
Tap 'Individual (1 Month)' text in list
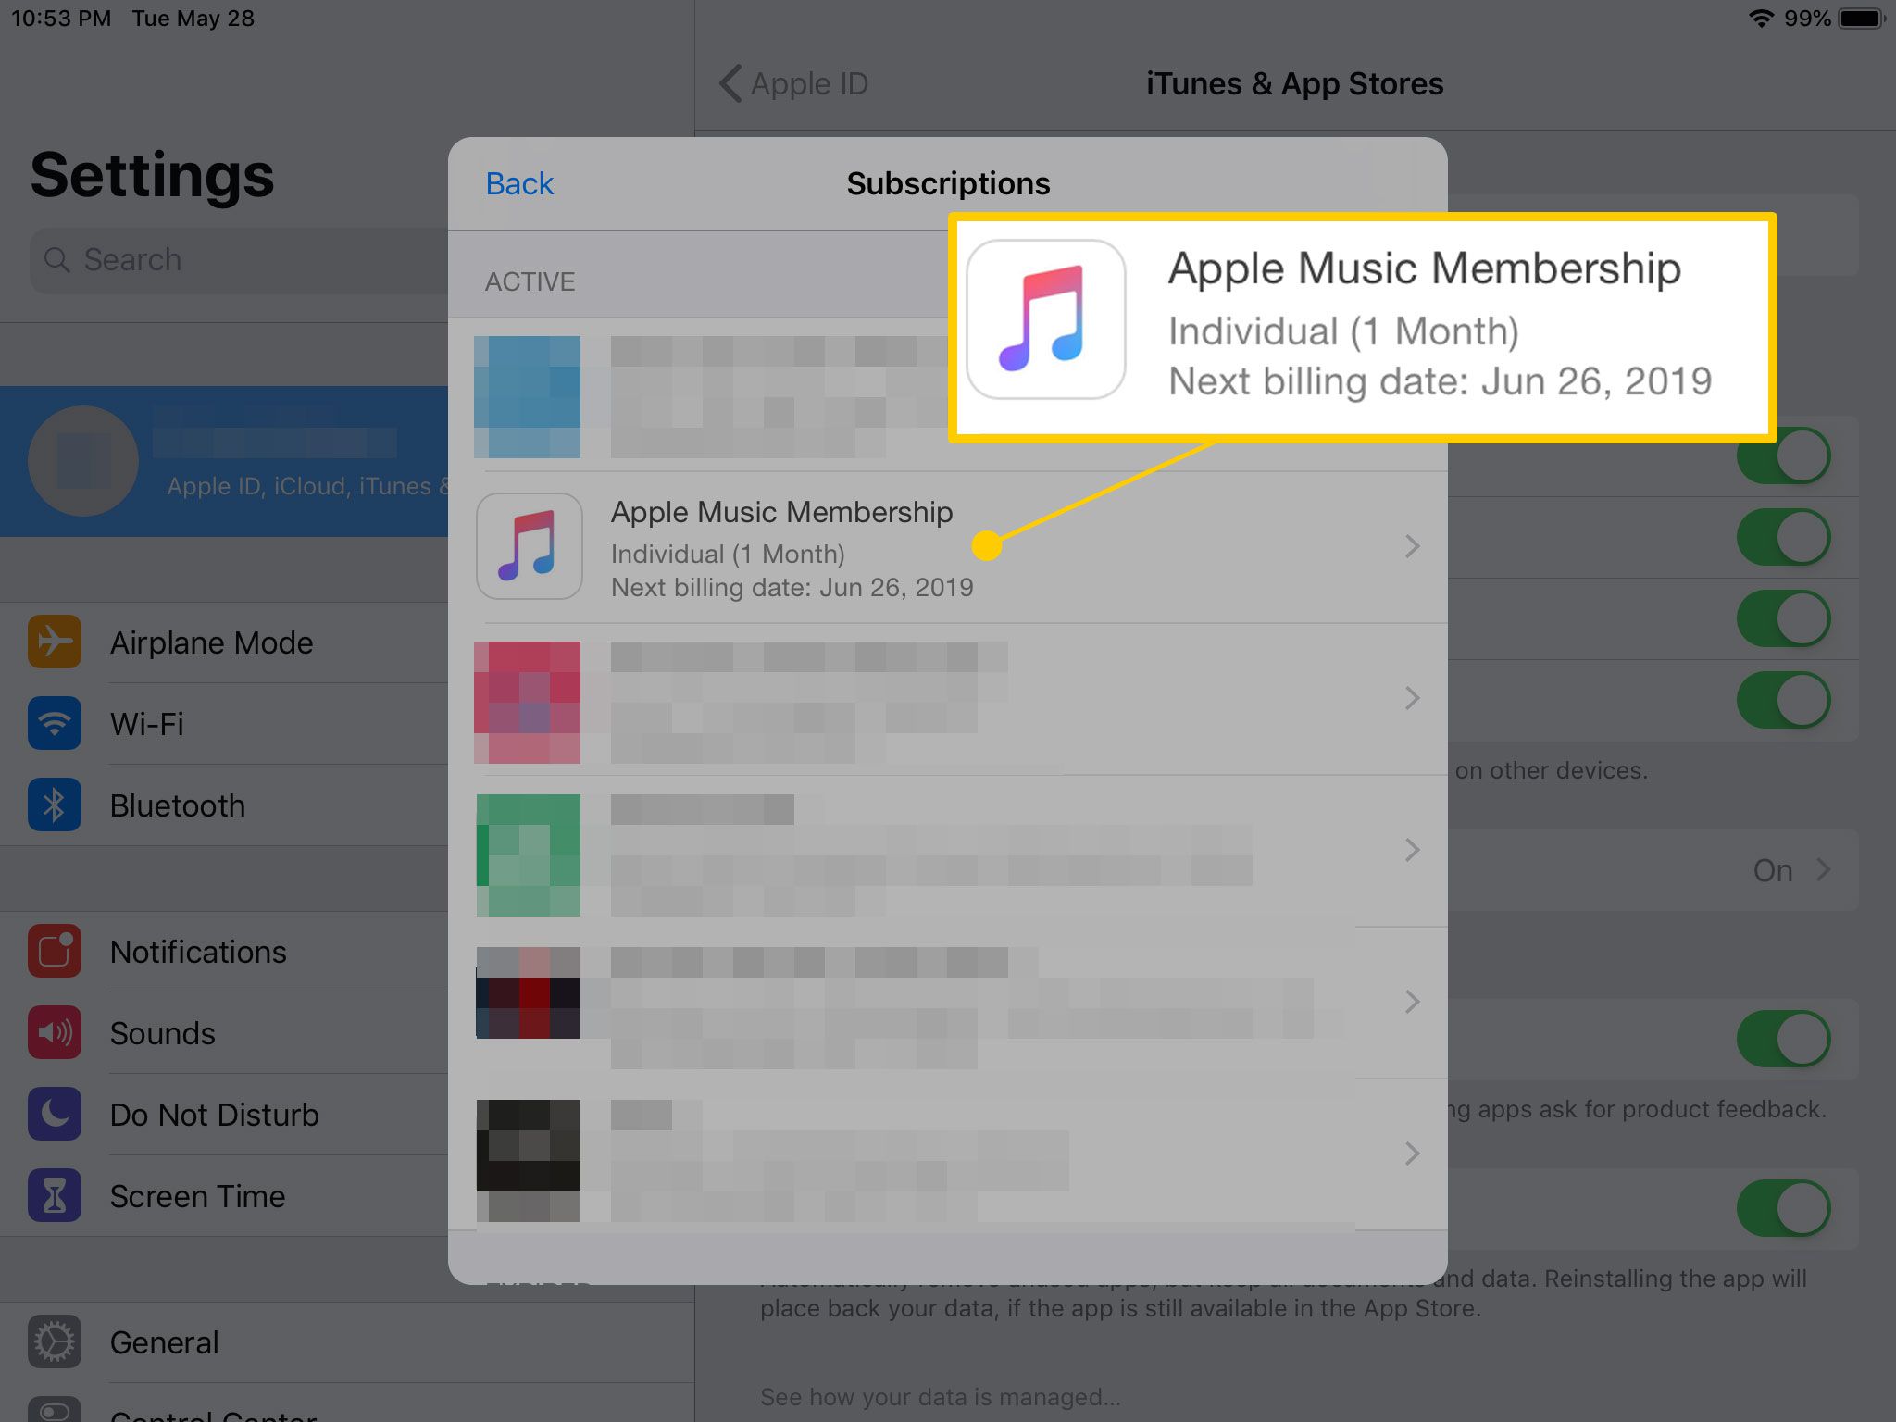pos(728,554)
